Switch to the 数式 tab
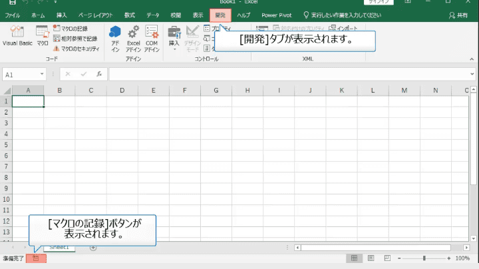This screenshot has height=269, width=479. point(130,15)
